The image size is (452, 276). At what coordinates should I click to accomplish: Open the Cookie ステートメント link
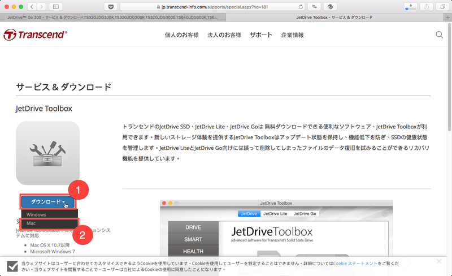(355, 264)
